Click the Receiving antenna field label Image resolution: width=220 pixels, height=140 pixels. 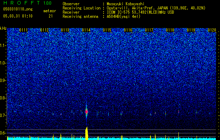(80, 16)
